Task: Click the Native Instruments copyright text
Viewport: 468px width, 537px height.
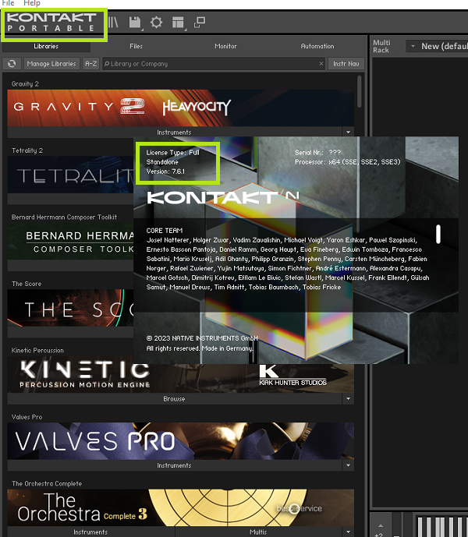Action: pos(202,338)
